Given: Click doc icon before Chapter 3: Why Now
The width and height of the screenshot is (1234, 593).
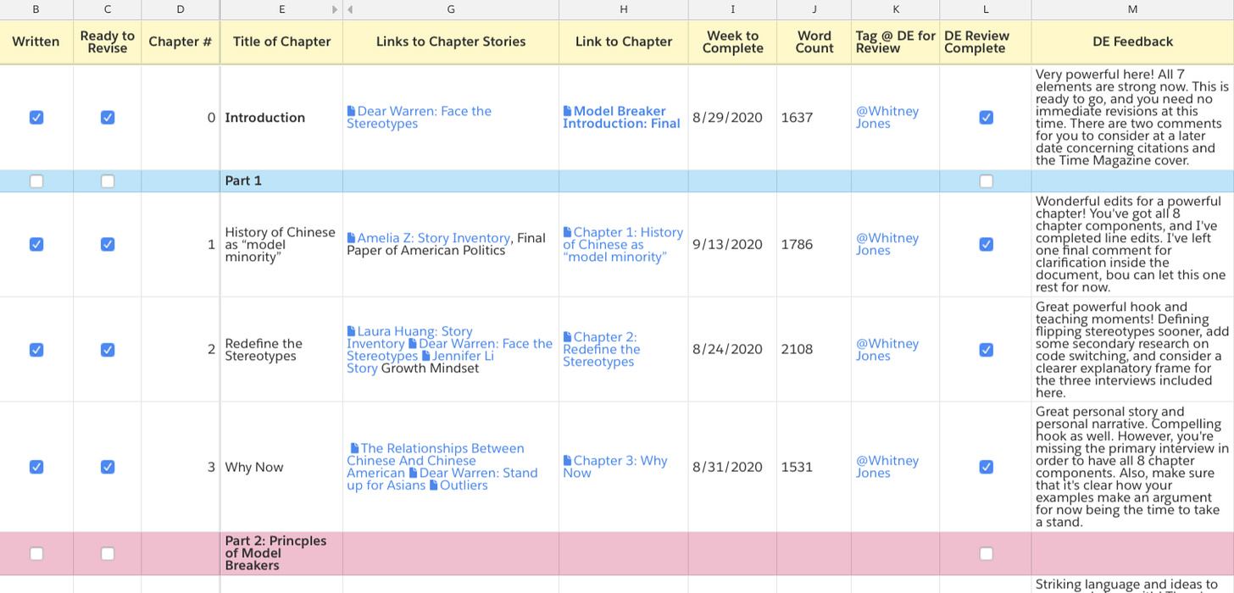Looking at the screenshot, I should [568, 461].
